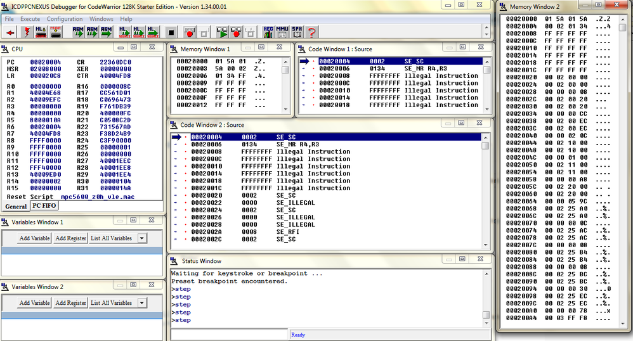The width and height of the screenshot is (633, 341).
Task: Click the red lightning reset icon
Action: click(27, 32)
